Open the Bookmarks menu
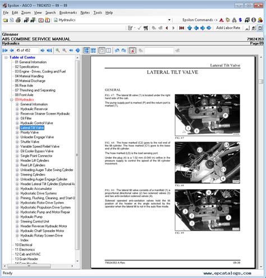 (x=68, y=12)
